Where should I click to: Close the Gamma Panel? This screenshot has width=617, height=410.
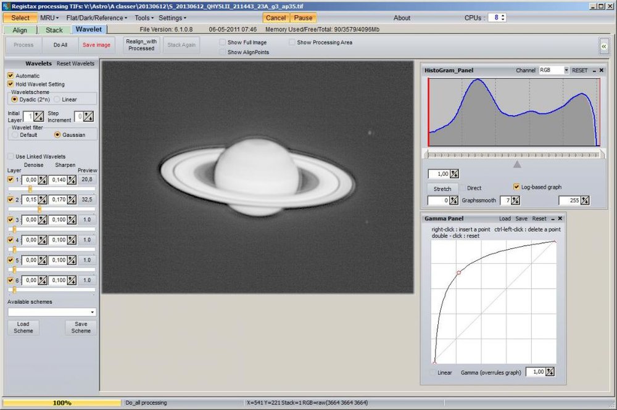[560, 218]
